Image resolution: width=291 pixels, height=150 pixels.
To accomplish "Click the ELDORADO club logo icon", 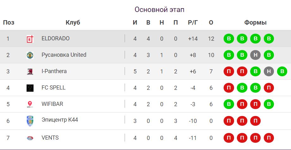I will click(30, 39).
